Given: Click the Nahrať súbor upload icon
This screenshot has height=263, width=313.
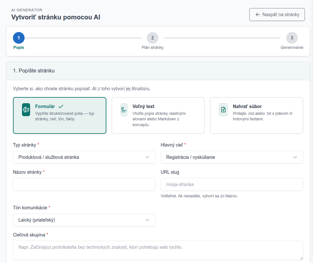Looking at the screenshot, I should [223, 110].
